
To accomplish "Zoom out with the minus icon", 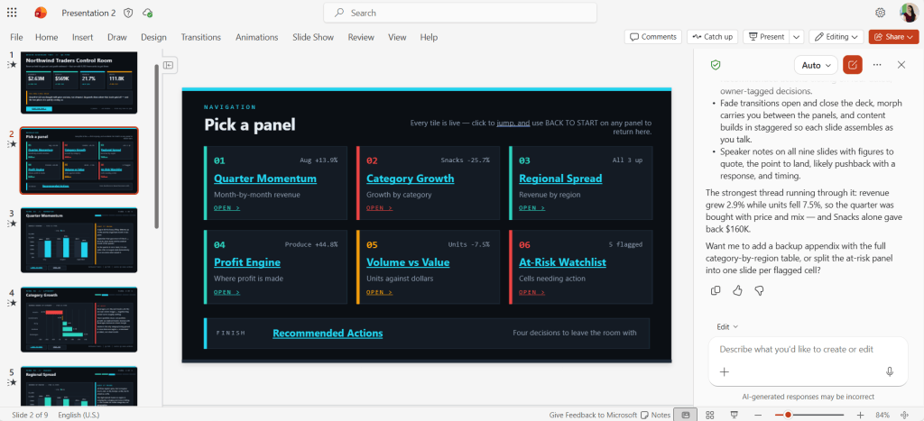I will click(758, 415).
